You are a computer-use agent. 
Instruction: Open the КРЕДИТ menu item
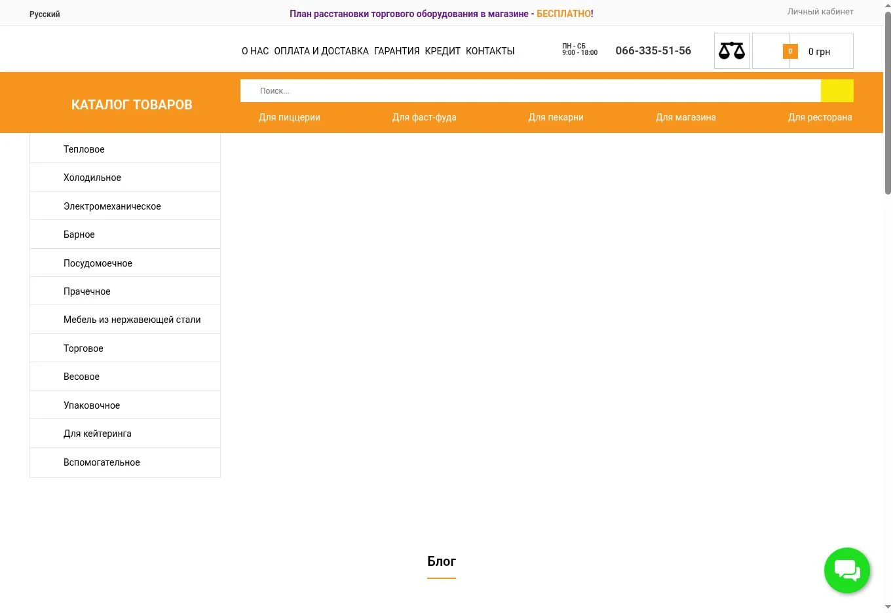coord(442,51)
